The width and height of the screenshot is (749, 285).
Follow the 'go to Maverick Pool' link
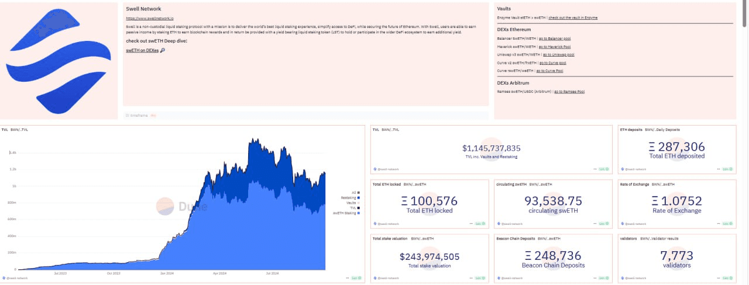[555, 47]
